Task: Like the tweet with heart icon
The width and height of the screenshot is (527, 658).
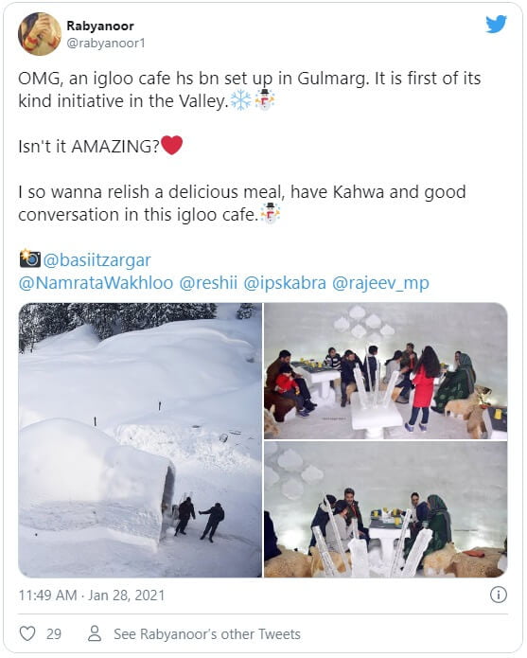Action: pos(27,633)
